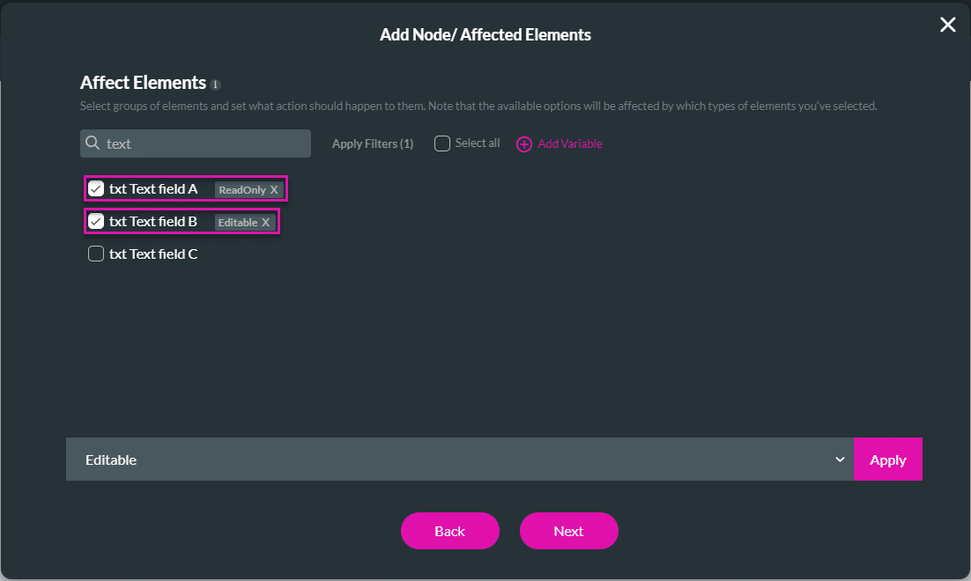Select the txt Text field C label
Viewport: 971px width, 581px height.
pos(153,254)
